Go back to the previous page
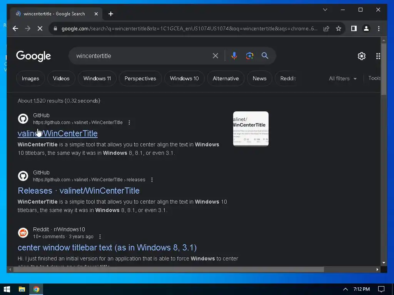 [15, 28]
